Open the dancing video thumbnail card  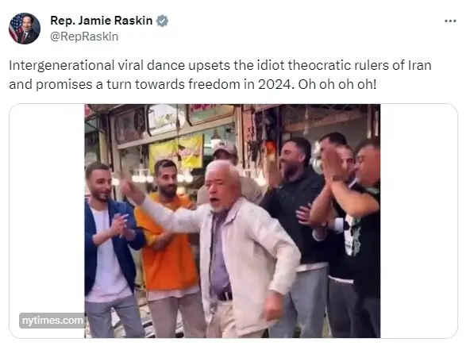coord(233,221)
